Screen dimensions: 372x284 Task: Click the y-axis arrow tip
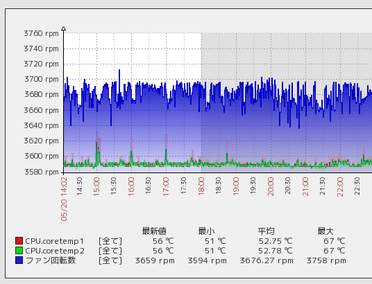63,28
